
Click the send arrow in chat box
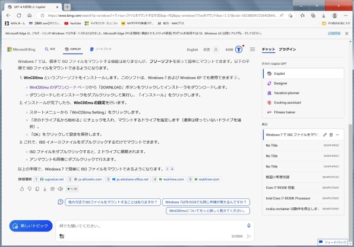coord(249,236)
